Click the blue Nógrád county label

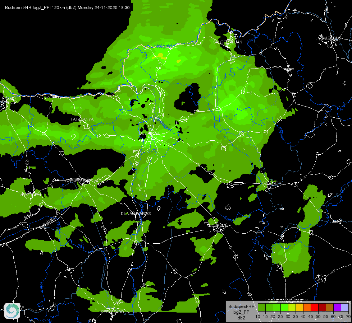point(164,46)
